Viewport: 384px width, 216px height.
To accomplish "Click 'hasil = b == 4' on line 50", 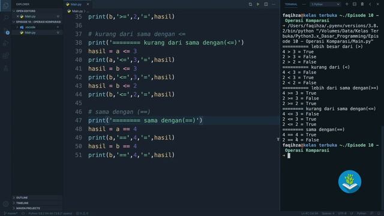I will pos(112,146).
